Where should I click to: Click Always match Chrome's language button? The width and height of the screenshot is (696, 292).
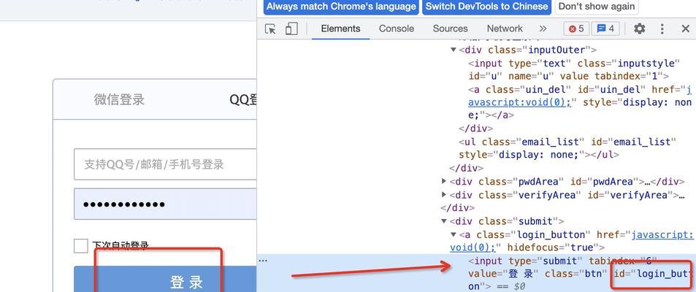341,7
